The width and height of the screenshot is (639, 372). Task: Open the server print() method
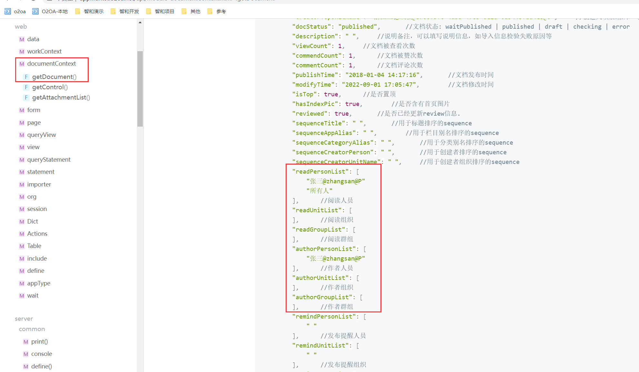tap(39, 342)
